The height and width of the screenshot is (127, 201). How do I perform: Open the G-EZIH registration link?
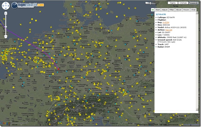[166, 22]
